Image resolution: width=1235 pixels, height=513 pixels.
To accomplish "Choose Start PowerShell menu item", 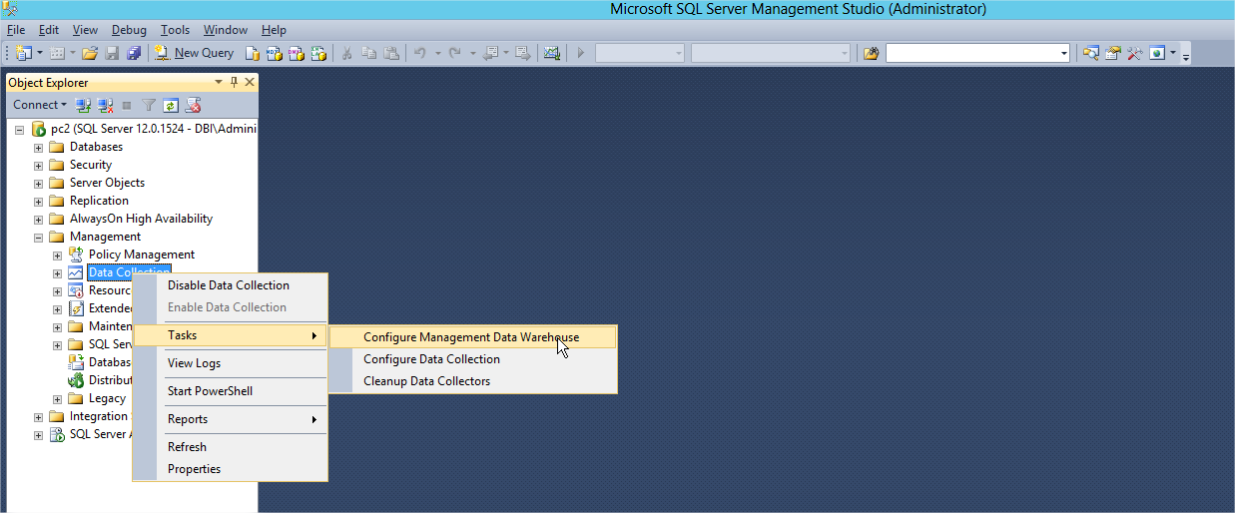I will [231, 391].
